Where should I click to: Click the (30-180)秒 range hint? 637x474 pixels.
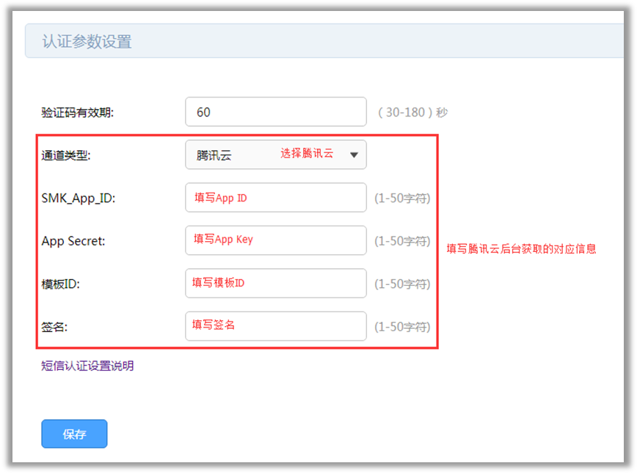click(412, 113)
